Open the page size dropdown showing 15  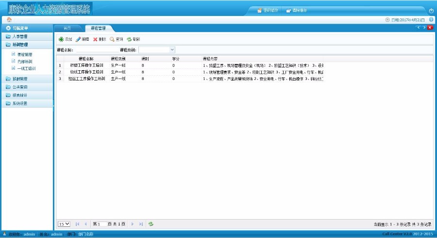click(x=64, y=224)
